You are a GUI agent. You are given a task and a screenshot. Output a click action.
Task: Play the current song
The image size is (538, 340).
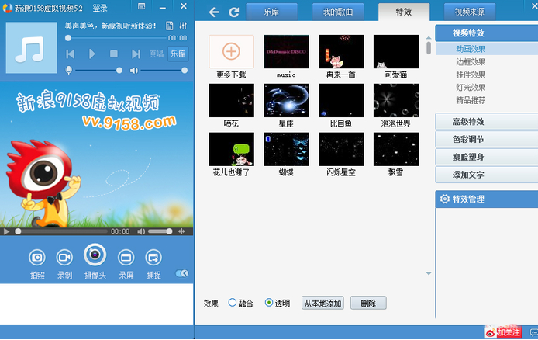pos(91,54)
